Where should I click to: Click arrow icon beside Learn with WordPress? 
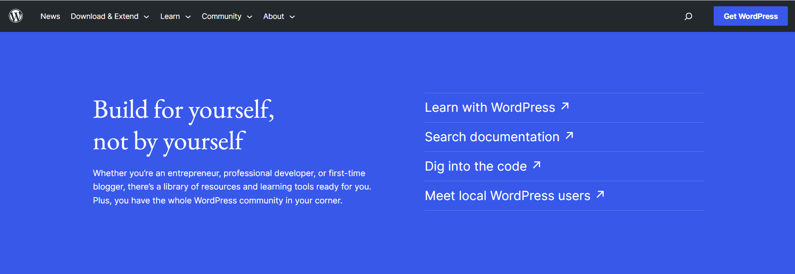click(x=565, y=106)
